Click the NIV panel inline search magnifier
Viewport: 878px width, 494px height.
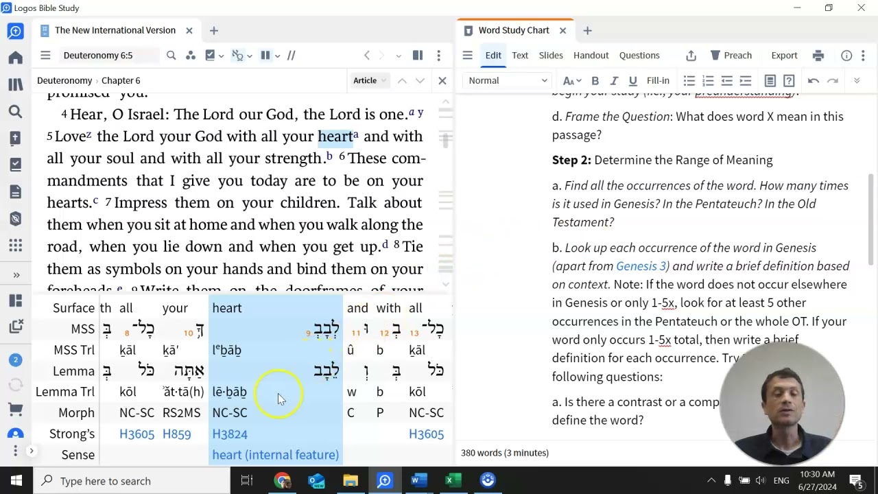tap(171, 56)
